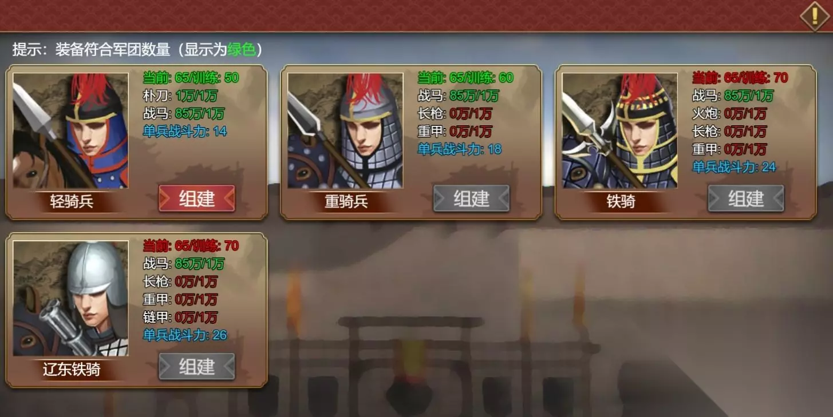Select the 轻骑兵 unit portrait
Image resolution: width=833 pixels, height=417 pixels.
[70, 130]
